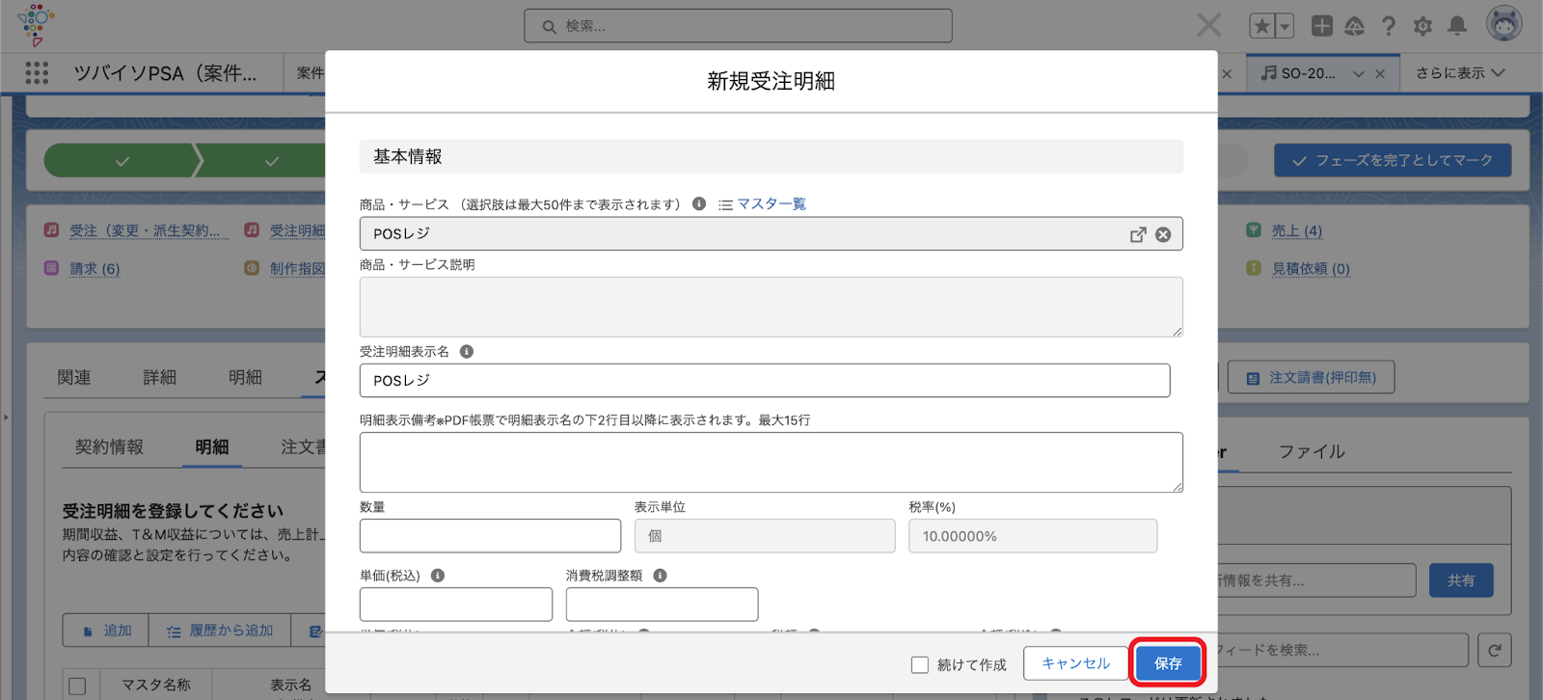Viewport: 1543px width, 700px height.
Task: Open the 売上 (4) related link
Action: click(1296, 230)
